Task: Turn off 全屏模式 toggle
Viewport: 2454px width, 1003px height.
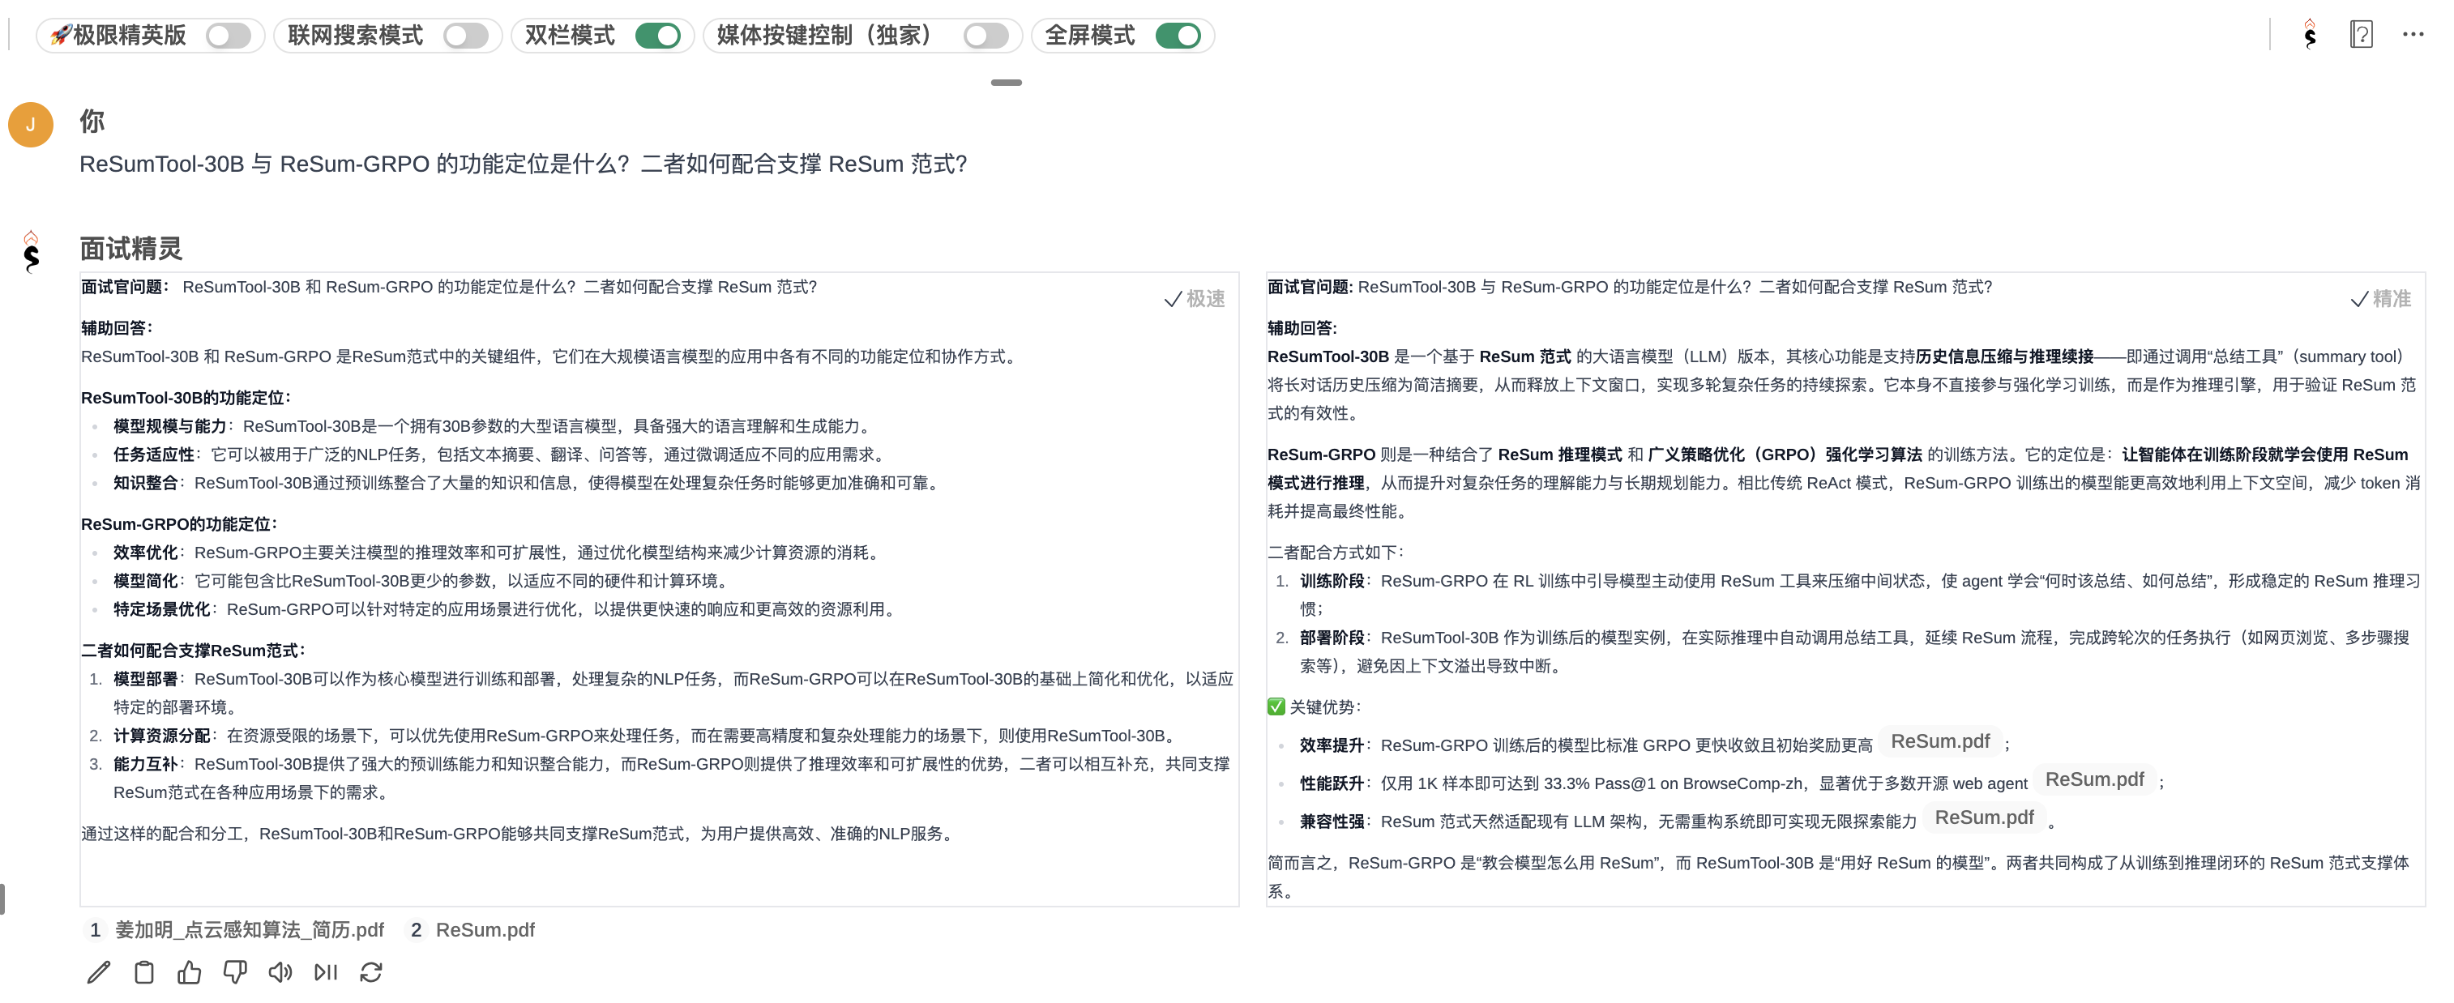Action: [1178, 36]
